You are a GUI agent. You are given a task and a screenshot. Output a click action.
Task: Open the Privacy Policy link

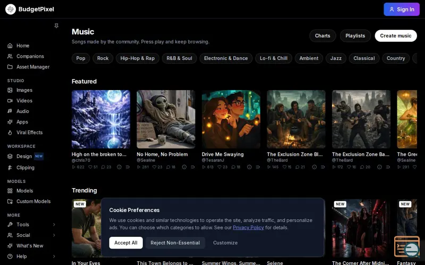click(248, 227)
